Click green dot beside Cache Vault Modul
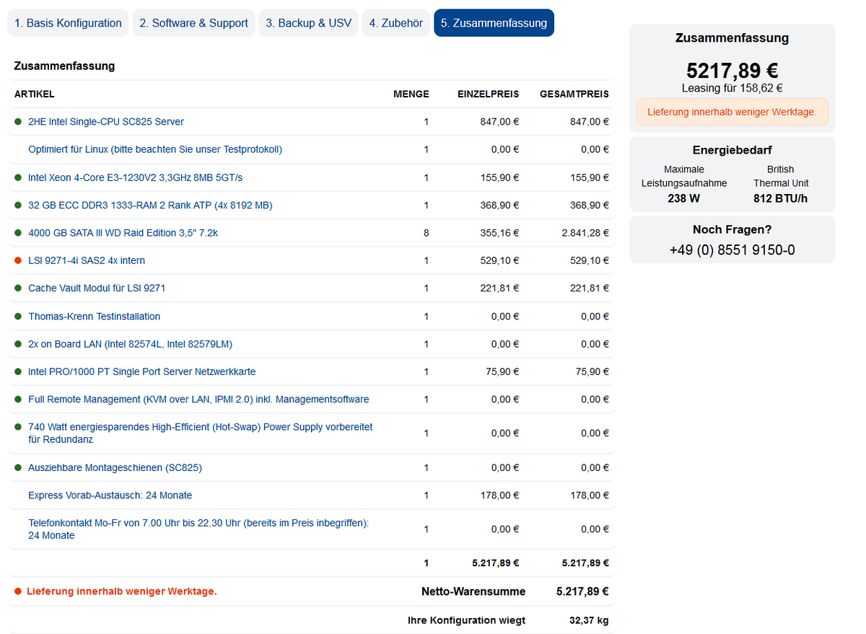 [x=18, y=289]
